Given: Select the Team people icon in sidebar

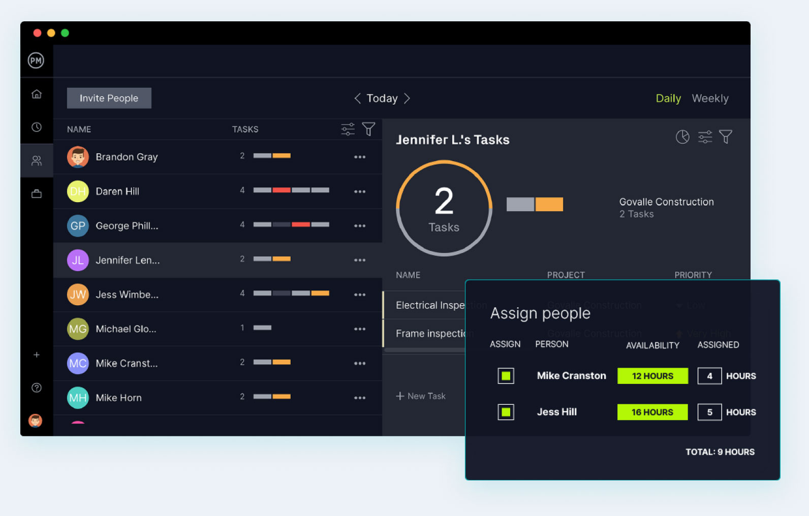Looking at the screenshot, I should point(37,160).
